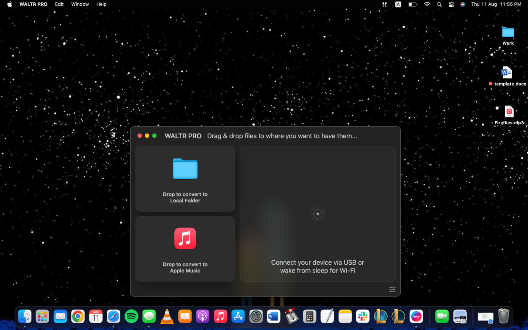
Task: Zoom WALTR PRO with green button
Action: click(x=154, y=136)
